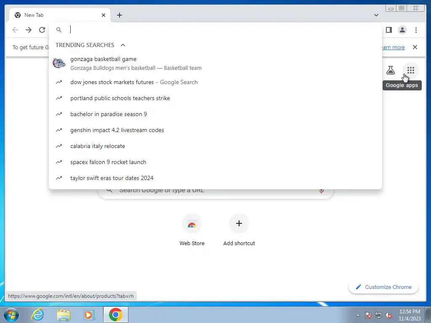Viewport: 431px width, 323px height.
Task: Choose calabria italy relocate suggestion
Action: pyautogui.click(x=215, y=146)
